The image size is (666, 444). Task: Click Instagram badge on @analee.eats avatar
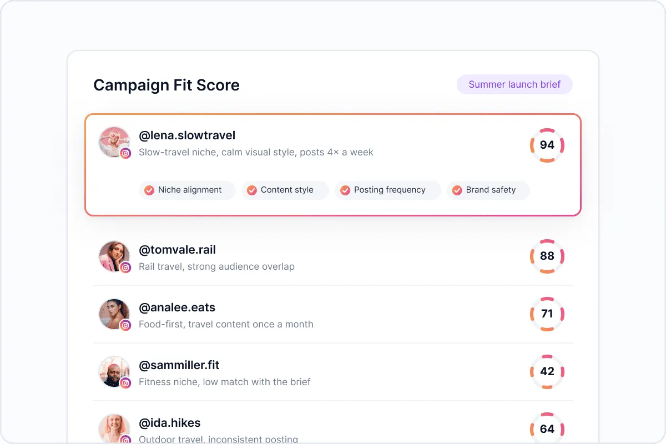tap(126, 325)
